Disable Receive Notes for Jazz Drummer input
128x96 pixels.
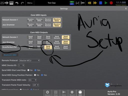tap(57, 25)
